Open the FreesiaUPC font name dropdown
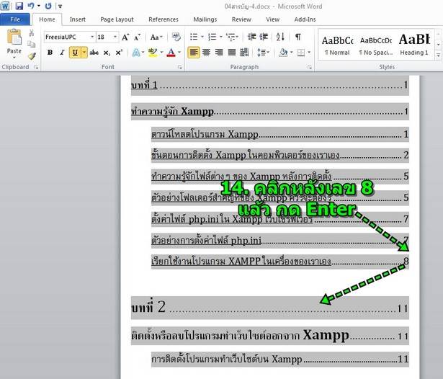 [x=92, y=37]
